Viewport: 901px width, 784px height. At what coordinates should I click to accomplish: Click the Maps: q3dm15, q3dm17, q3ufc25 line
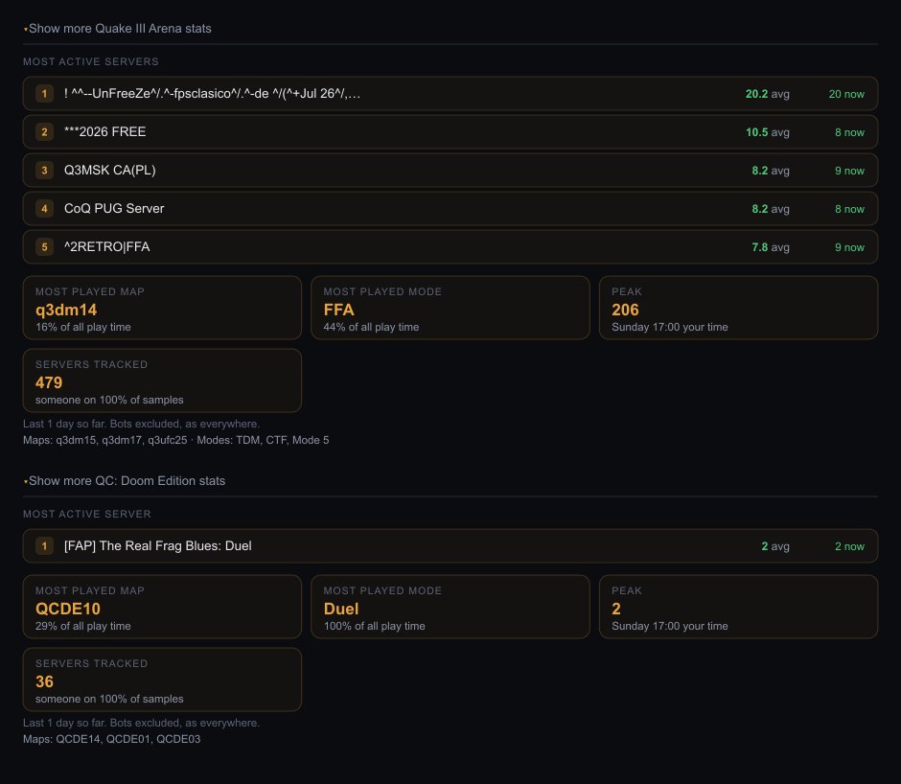click(x=175, y=440)
